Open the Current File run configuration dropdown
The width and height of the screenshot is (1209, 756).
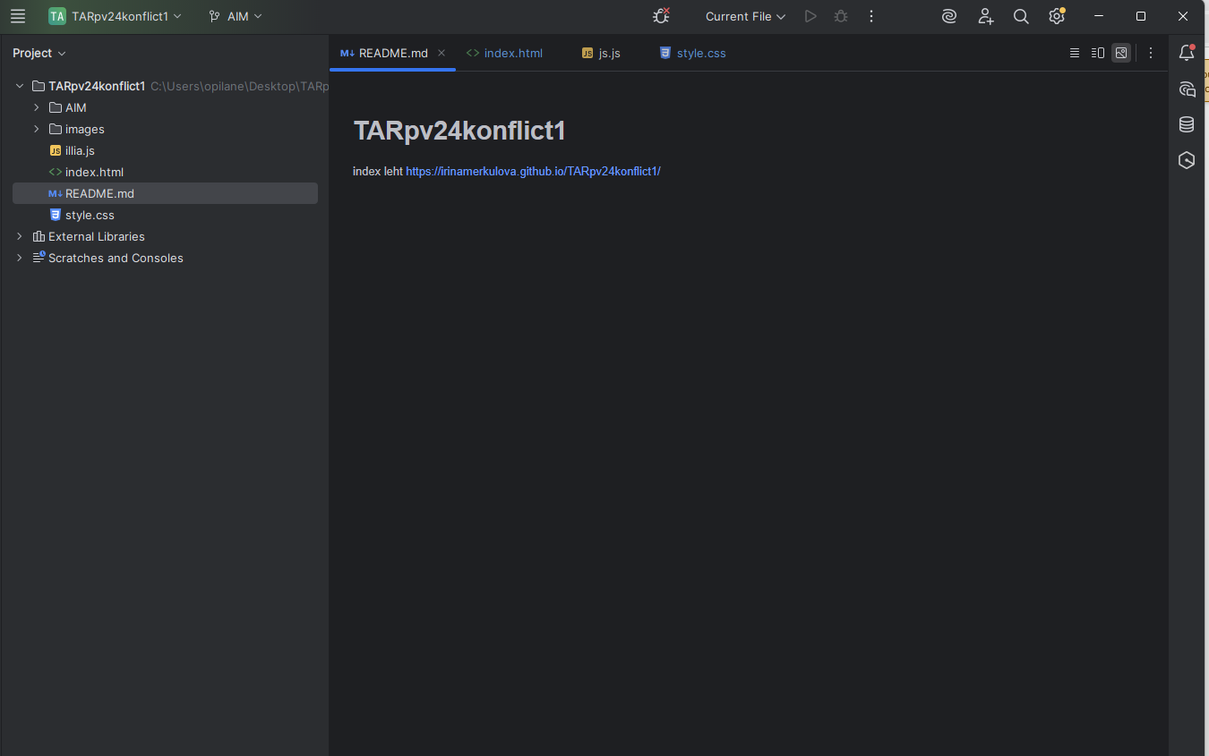(744, 16)
